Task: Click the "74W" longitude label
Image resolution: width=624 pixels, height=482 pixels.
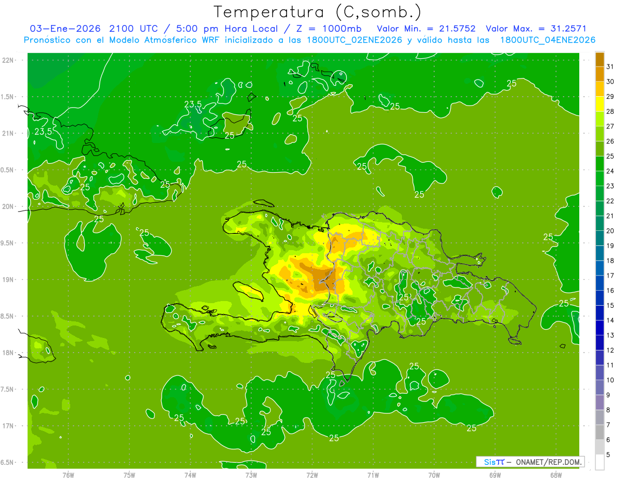Action: coord(190,475)
